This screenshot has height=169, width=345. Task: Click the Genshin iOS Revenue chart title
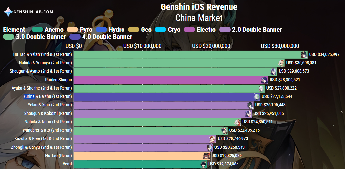pos(199,7)
